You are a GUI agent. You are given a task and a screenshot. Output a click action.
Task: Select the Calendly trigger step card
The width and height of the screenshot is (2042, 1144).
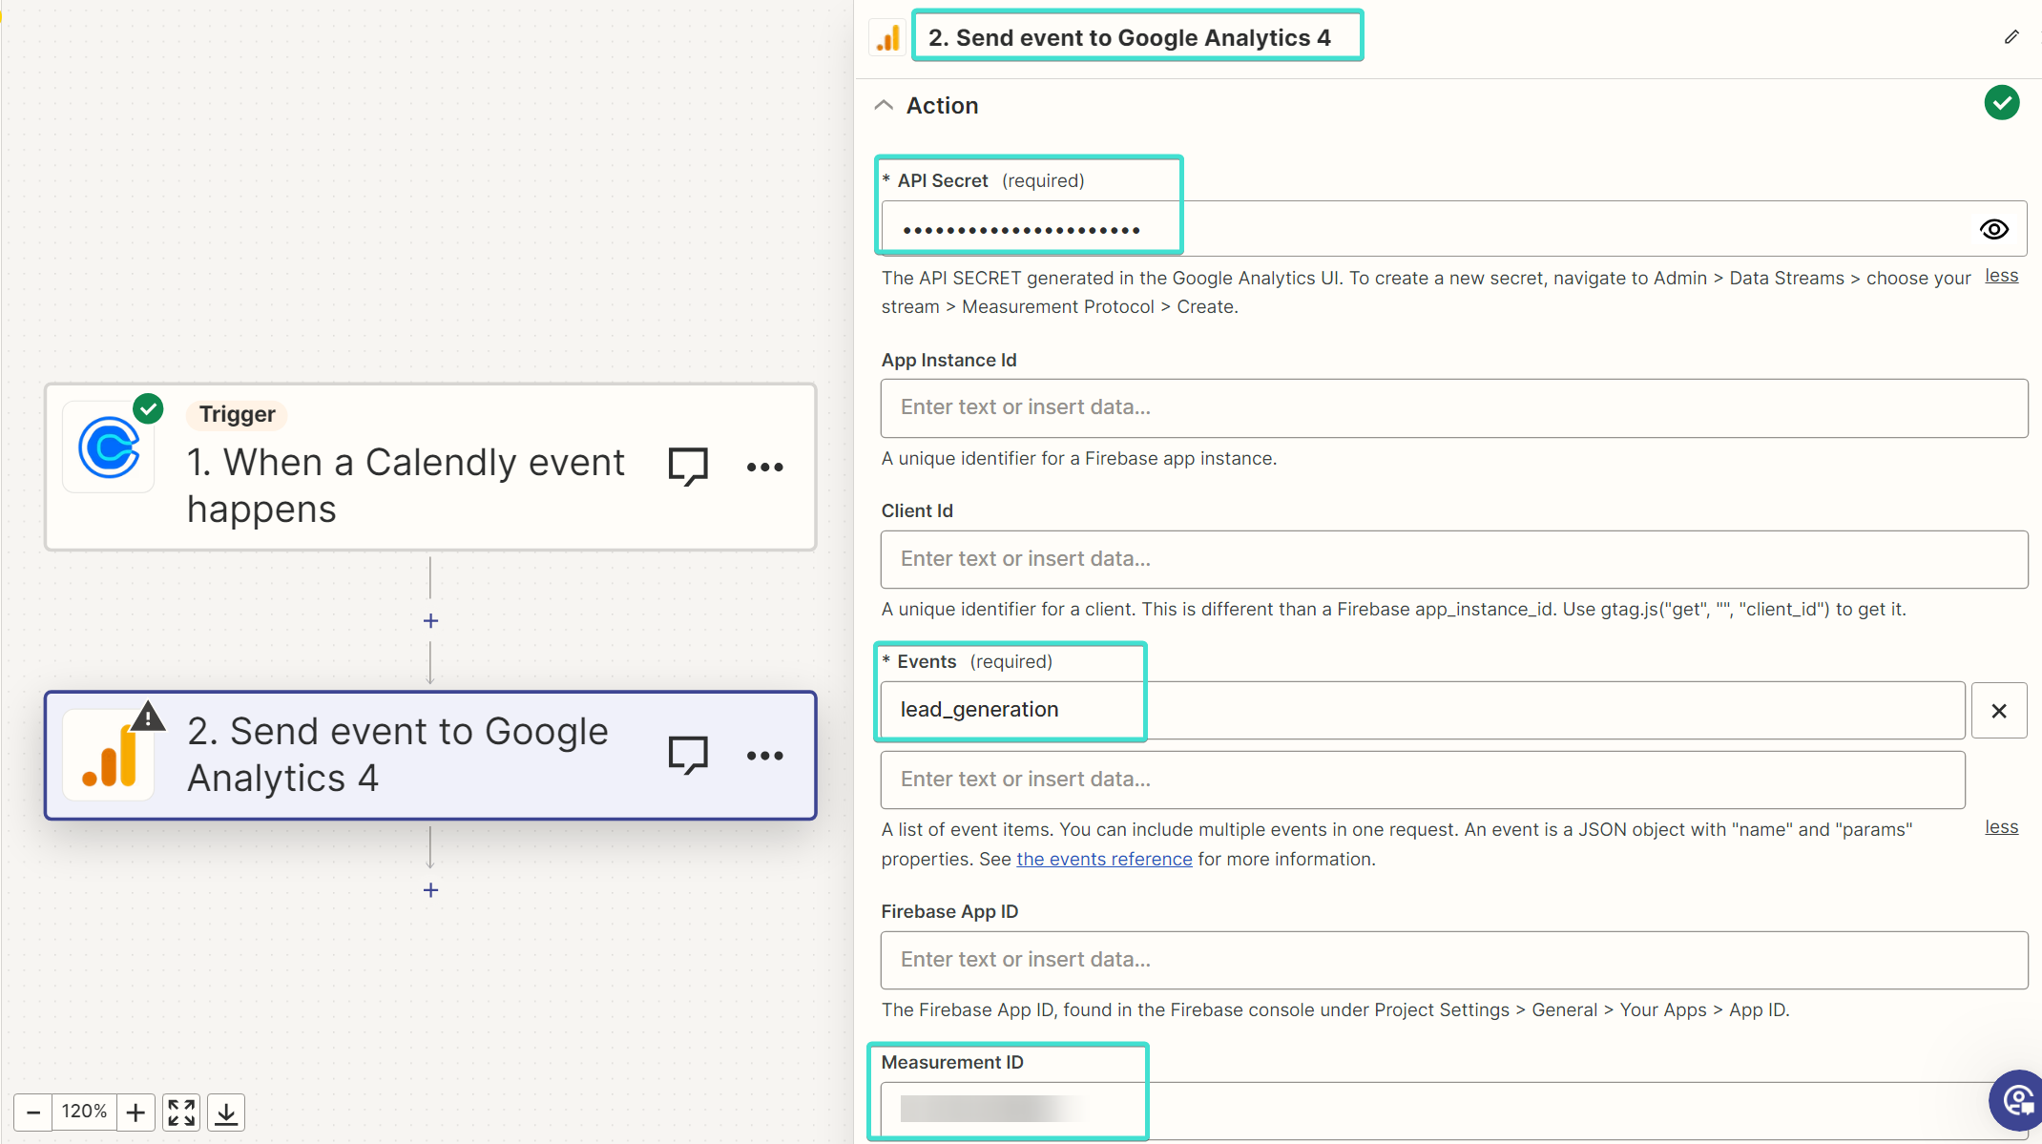[429, 467]
